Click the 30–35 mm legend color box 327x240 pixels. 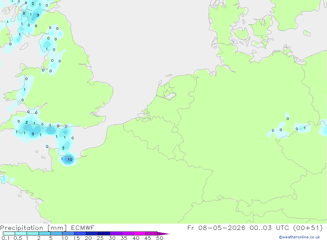(116, 233)
